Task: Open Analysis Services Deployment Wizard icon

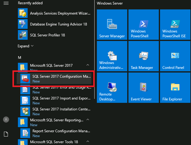Action: click(23, 13)
